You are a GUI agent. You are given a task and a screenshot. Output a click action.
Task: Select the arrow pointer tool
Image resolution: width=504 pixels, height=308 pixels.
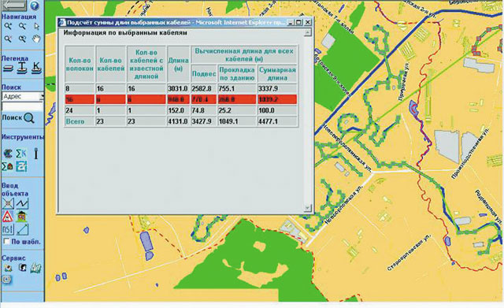point(37,26)
